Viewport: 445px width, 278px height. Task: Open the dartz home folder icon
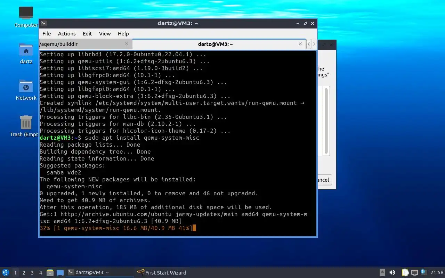(26, 54)
